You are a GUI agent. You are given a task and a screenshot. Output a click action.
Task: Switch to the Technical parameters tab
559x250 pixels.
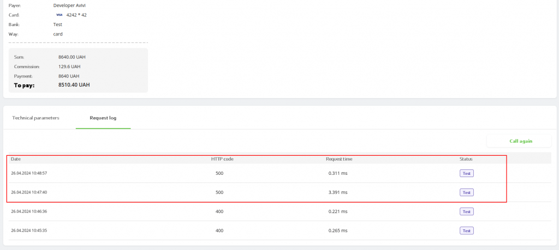35,118
